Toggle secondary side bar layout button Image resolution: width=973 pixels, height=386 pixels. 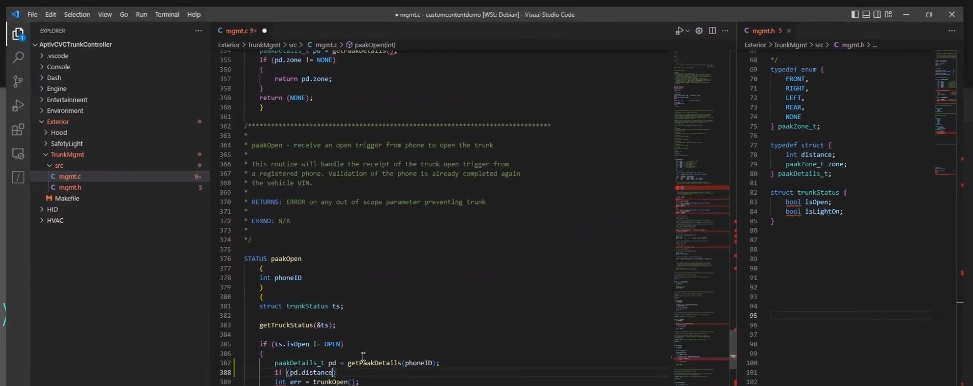877,14
